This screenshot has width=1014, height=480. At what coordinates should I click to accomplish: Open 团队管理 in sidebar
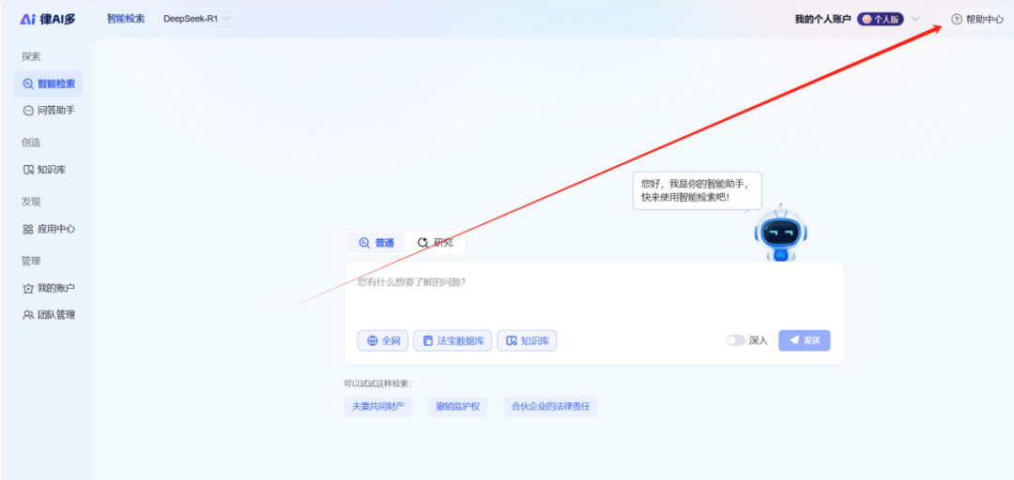click(49, 315)
